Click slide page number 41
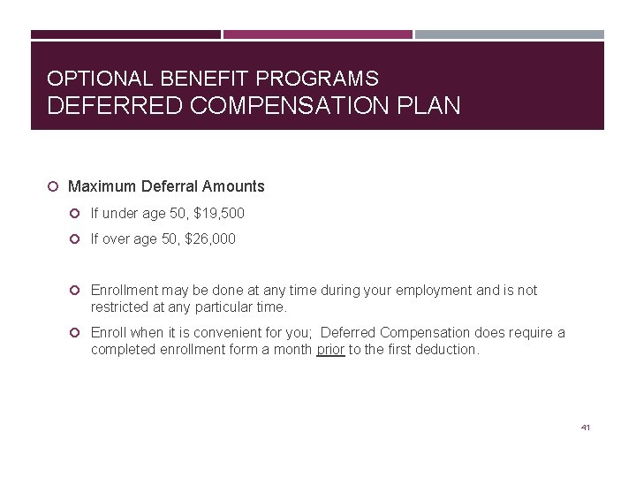 (585, 428)
